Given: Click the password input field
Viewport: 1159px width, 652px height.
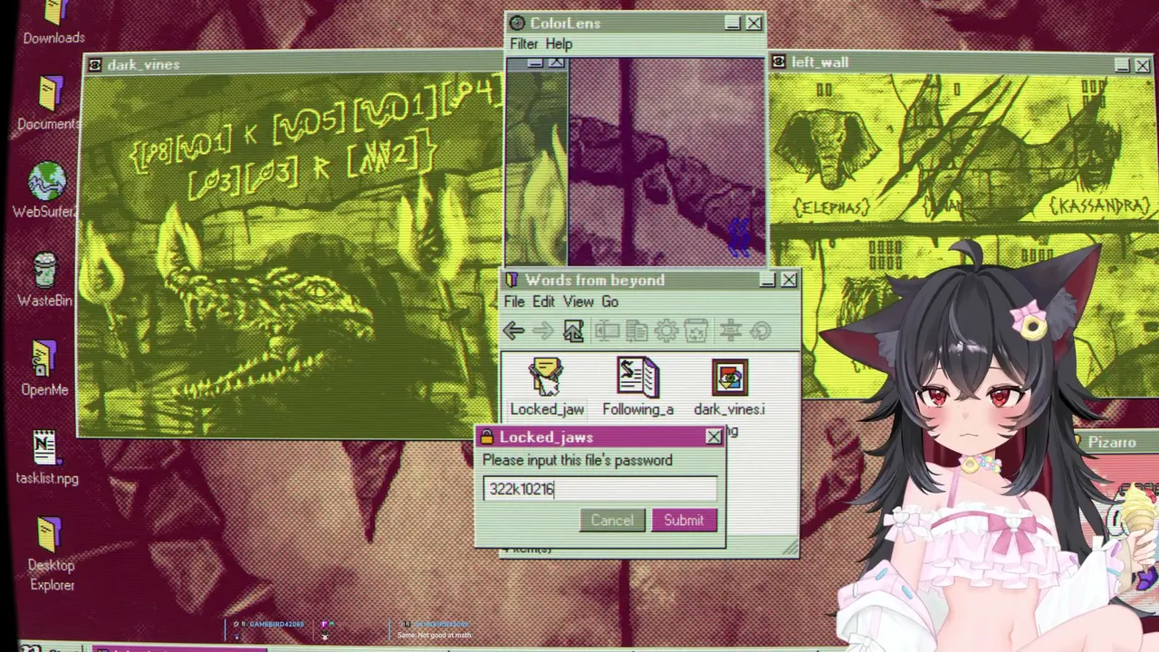Looking at the screenshot, I should tap(599, 489).
